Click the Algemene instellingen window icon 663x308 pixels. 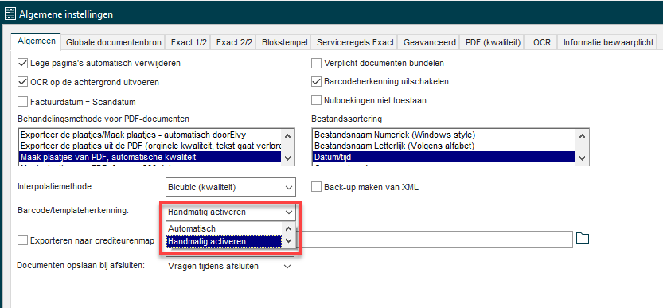click(10, 14)
